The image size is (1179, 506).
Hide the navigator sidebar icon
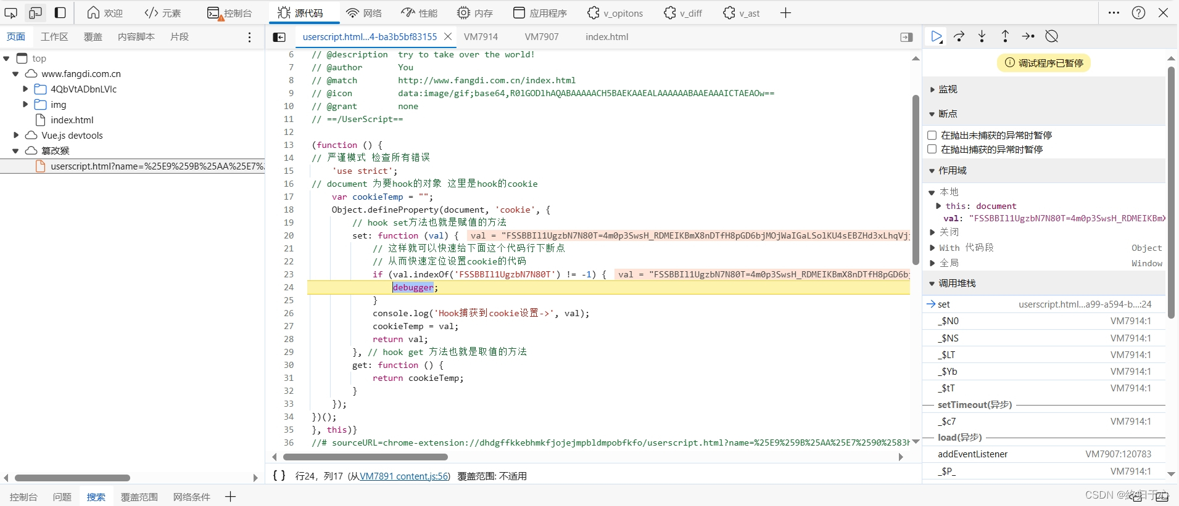coord(279,37)
